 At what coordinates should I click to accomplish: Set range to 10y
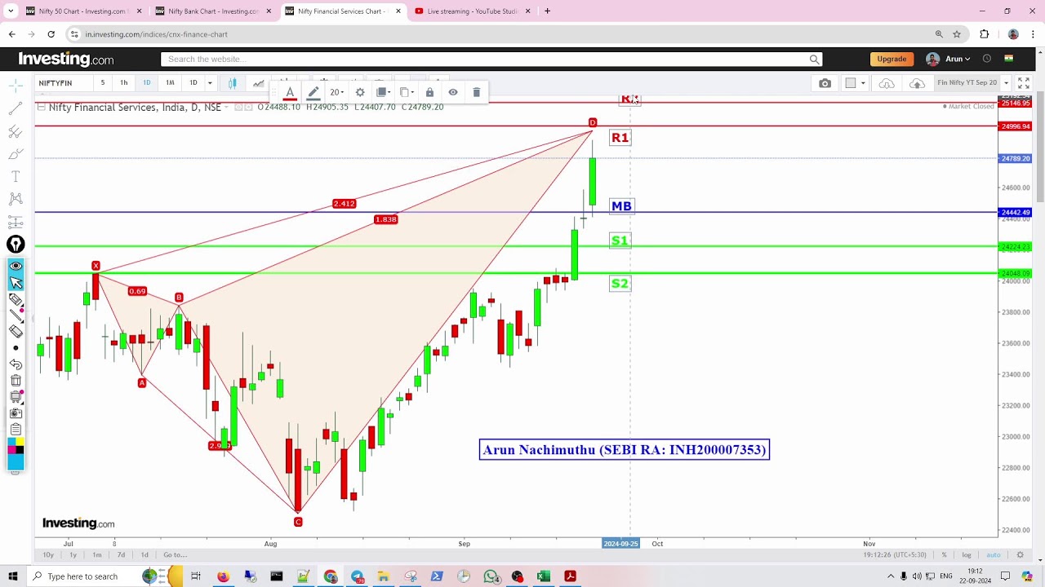tap(48, 555)
